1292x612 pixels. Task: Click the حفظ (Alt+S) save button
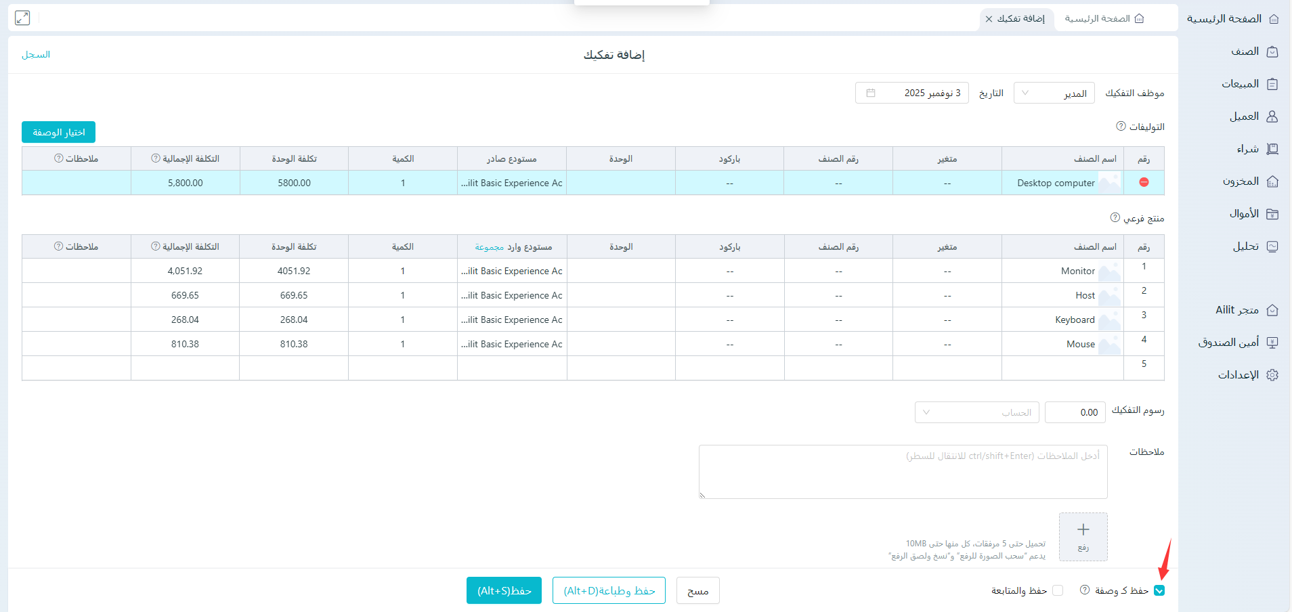pos(504,590)
